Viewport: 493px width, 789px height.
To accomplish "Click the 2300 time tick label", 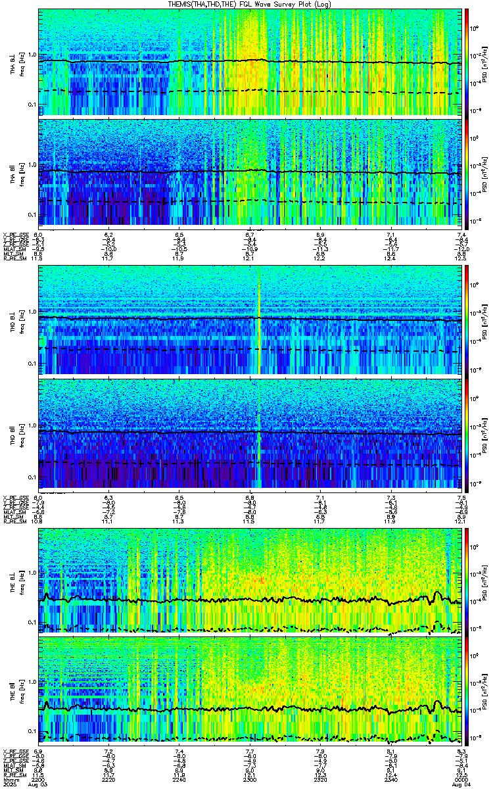I will [x=250, y=778].
